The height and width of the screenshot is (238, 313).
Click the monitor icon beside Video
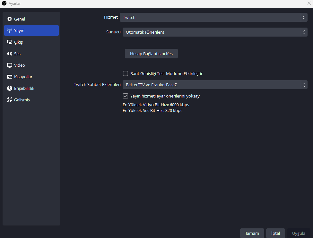10,65
